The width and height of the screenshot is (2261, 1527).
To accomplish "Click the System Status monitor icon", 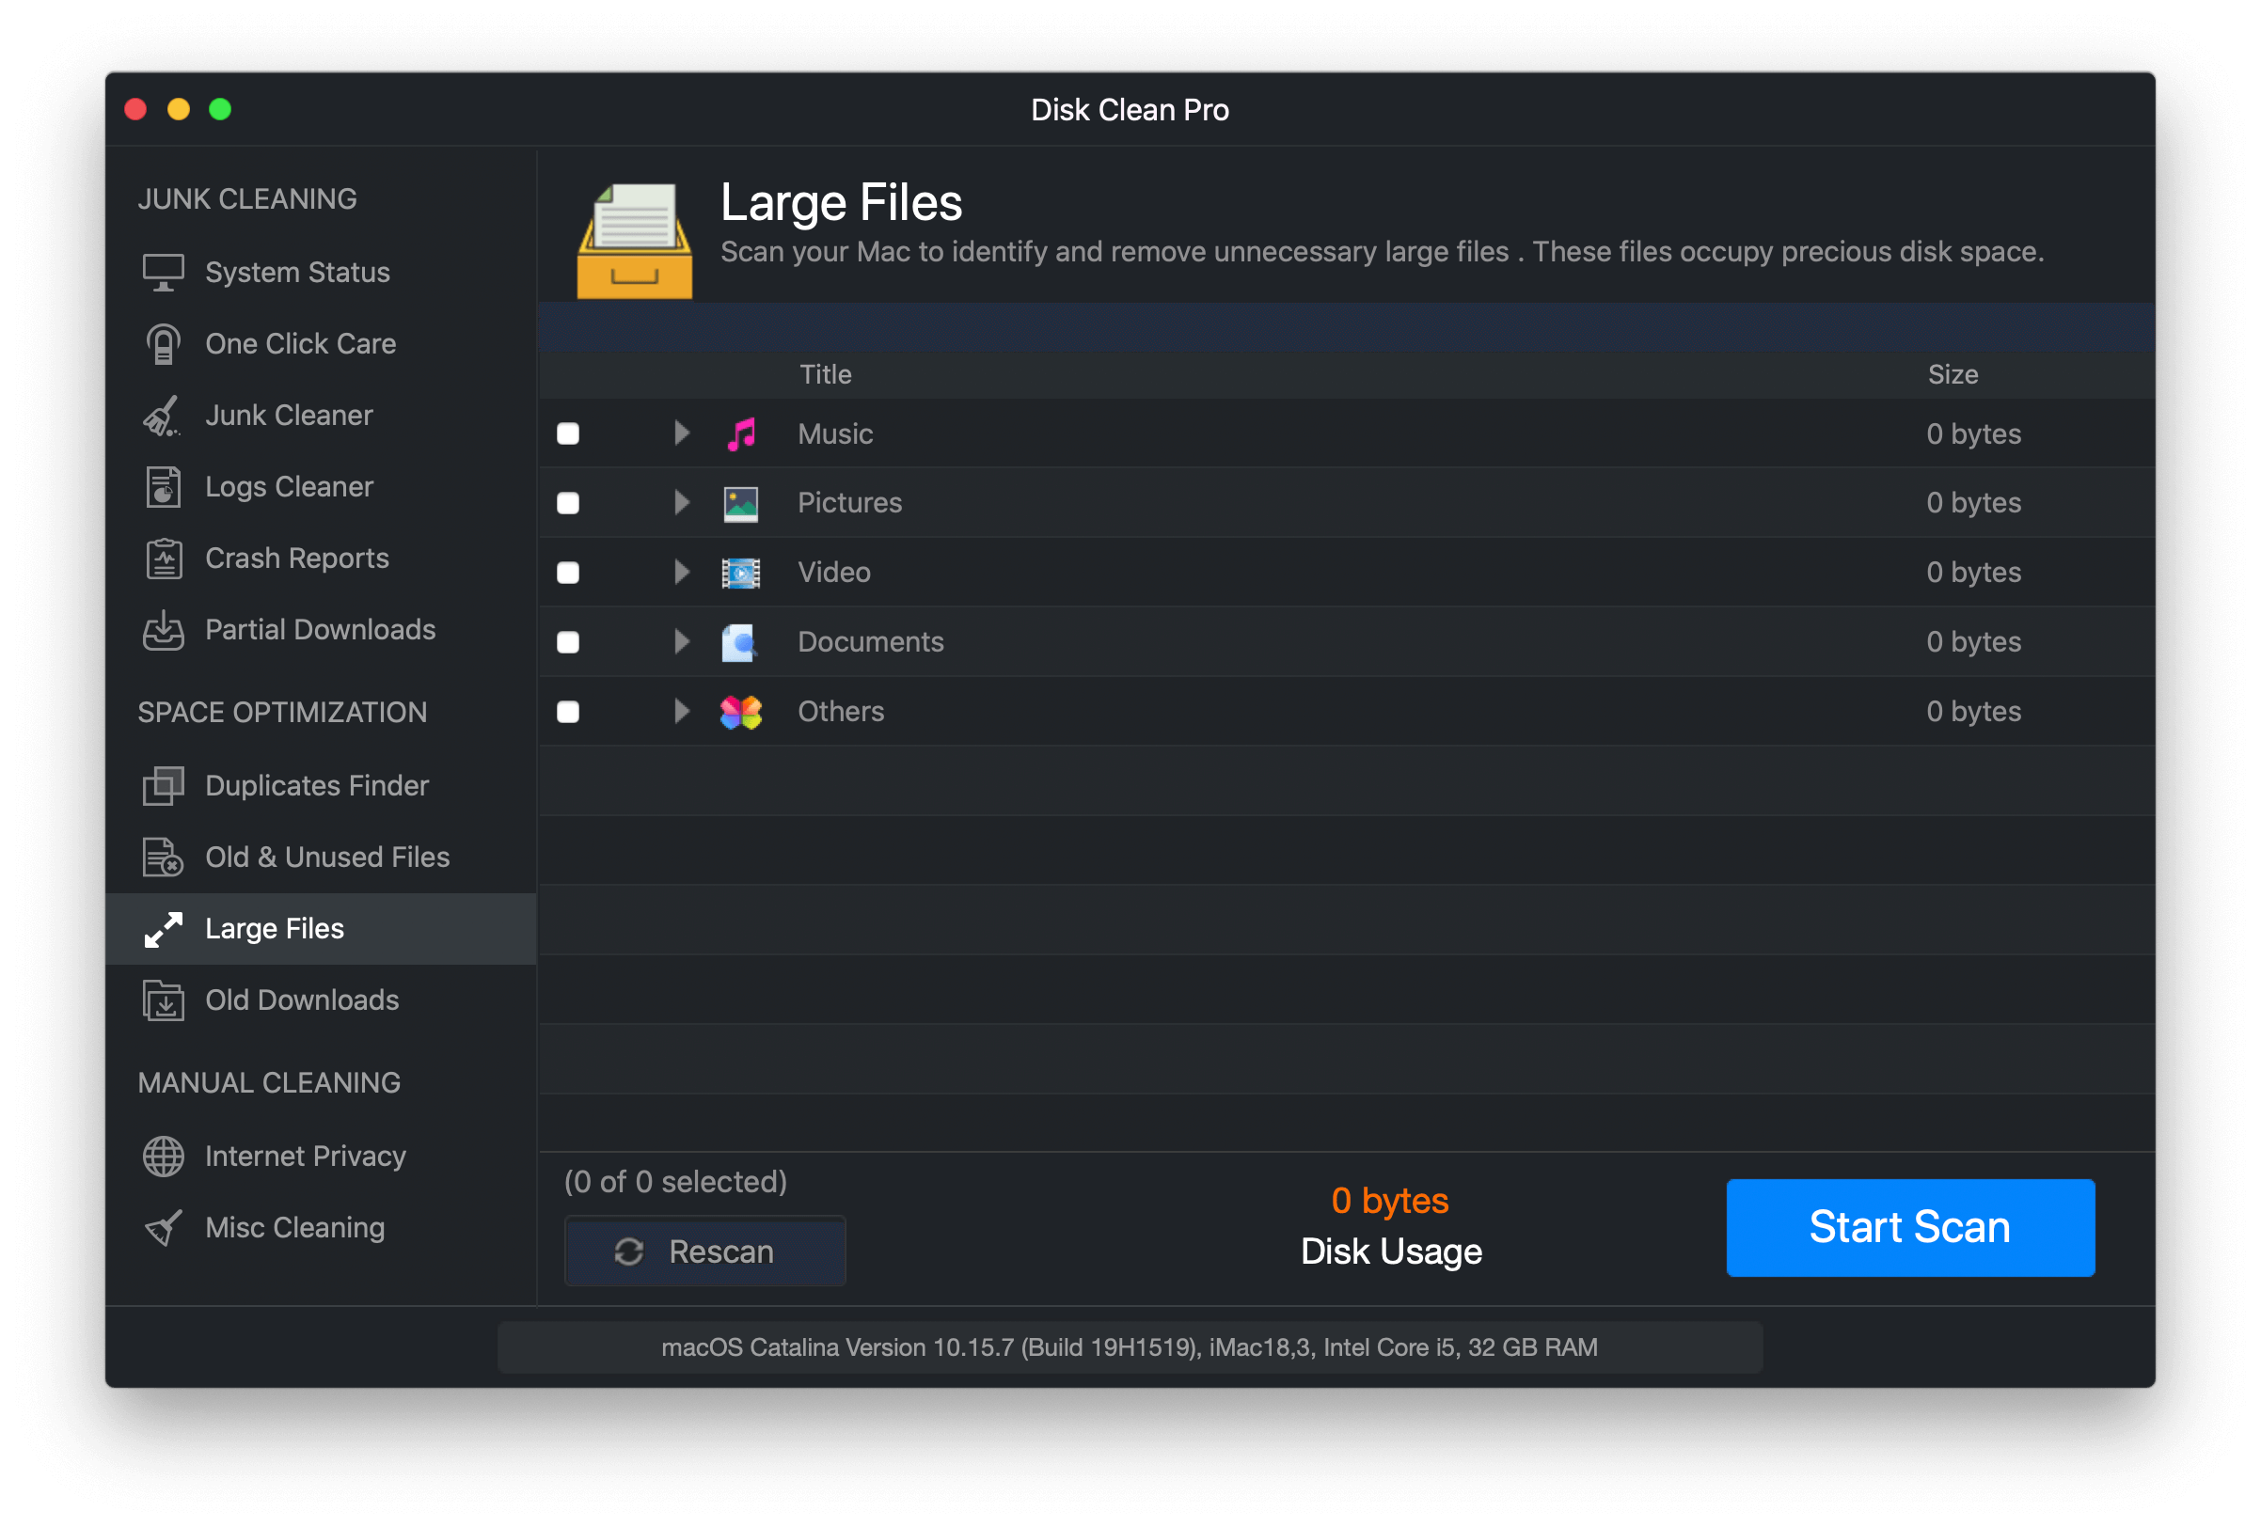I will point(163,273).
